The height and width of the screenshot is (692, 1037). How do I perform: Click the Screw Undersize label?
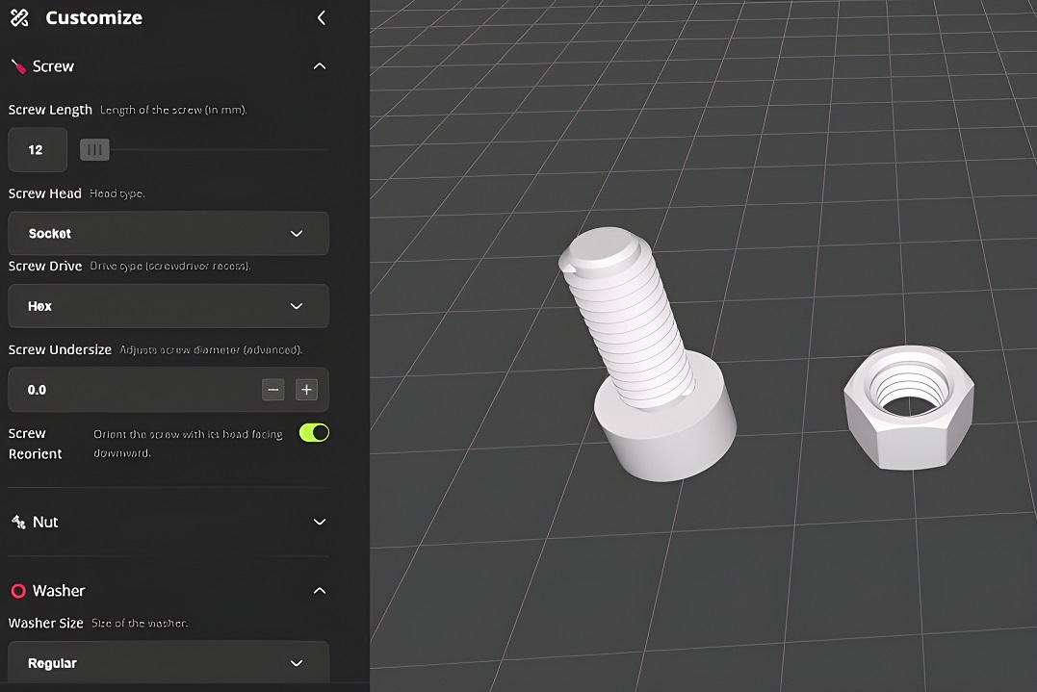click(x=60, y=349)
